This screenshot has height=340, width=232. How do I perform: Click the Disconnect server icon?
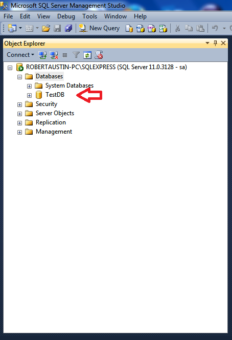[54, 55]
